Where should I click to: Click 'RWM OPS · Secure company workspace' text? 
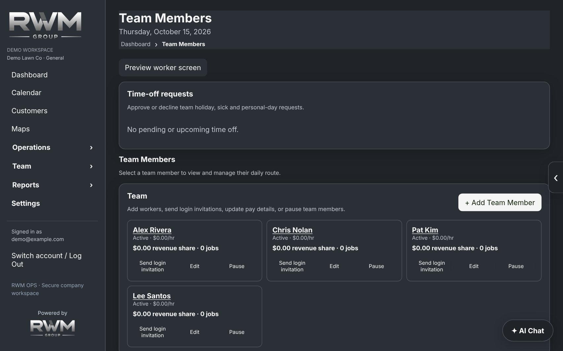[x=48, y=289]
